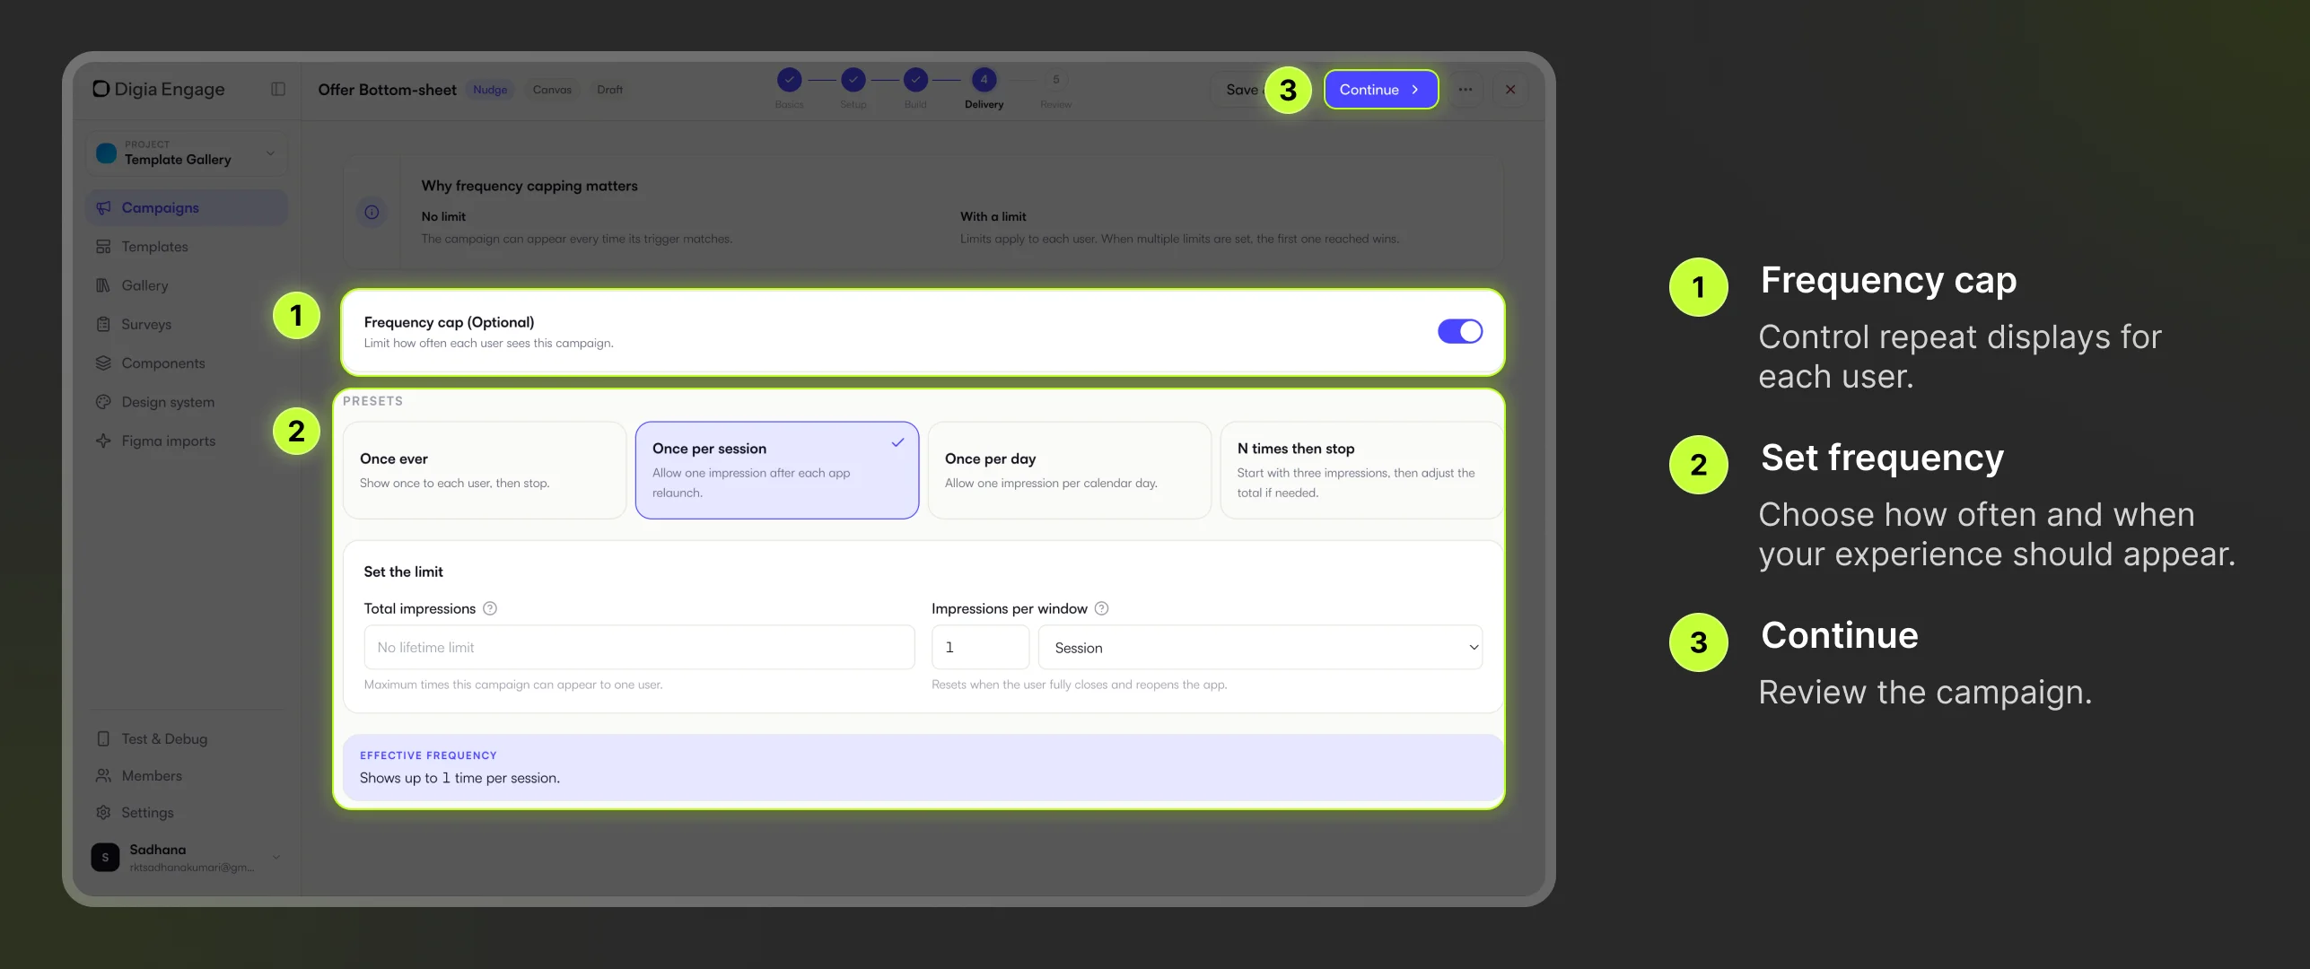Click the Sadhana avatar icon

pos(105,857)
